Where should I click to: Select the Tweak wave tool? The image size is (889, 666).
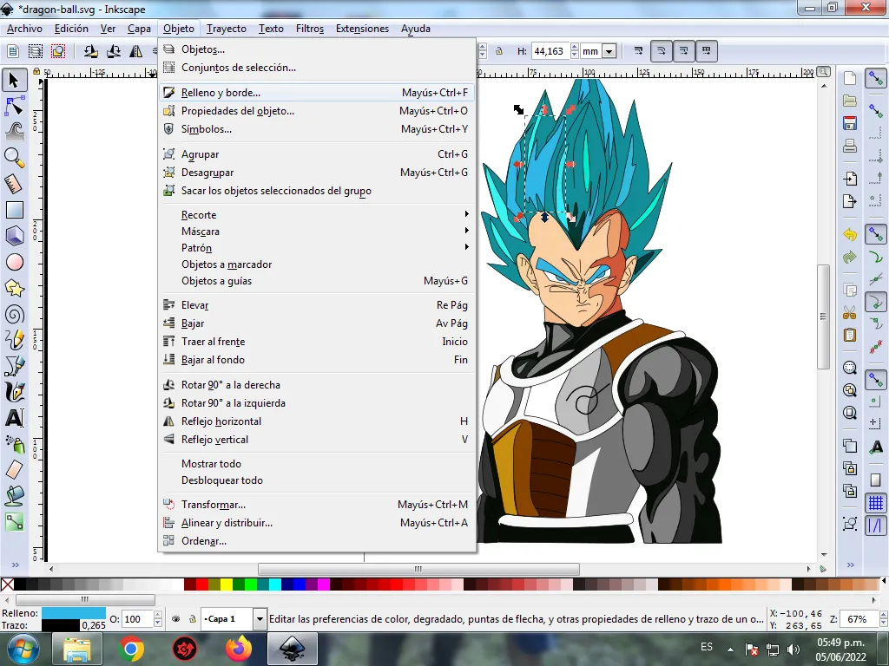pyautogui.click(x=14, y=132)
